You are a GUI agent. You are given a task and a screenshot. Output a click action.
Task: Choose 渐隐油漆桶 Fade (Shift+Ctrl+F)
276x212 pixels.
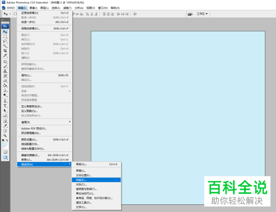44,29
